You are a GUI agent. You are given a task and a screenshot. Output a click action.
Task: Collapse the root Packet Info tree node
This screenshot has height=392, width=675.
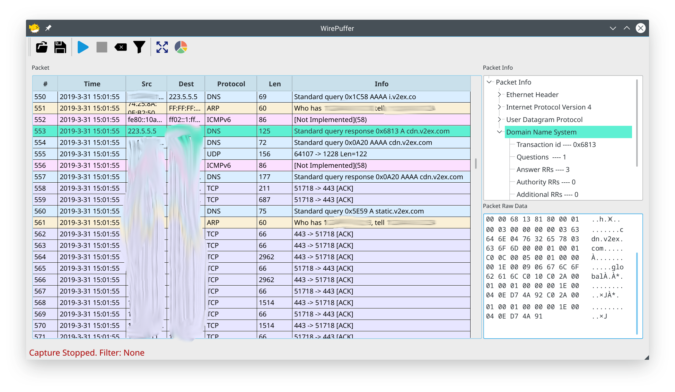[489, 82]
